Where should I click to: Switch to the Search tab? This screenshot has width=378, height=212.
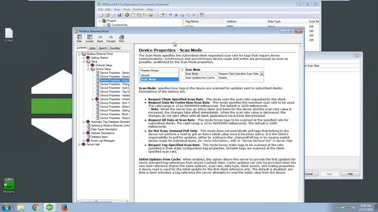(x=103, y=48)
